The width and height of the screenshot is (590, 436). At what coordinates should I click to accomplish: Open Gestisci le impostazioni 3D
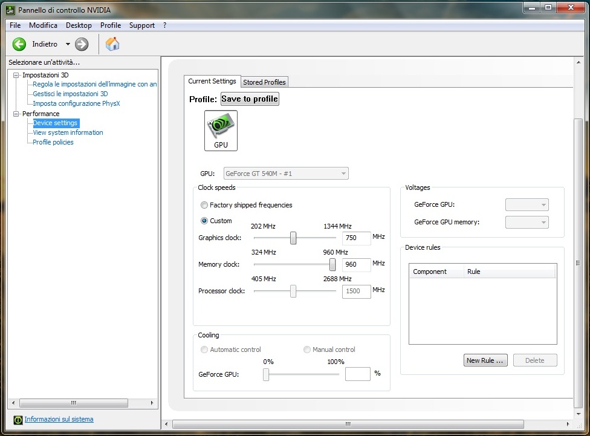pyautogui.click(x=70, y=94)
